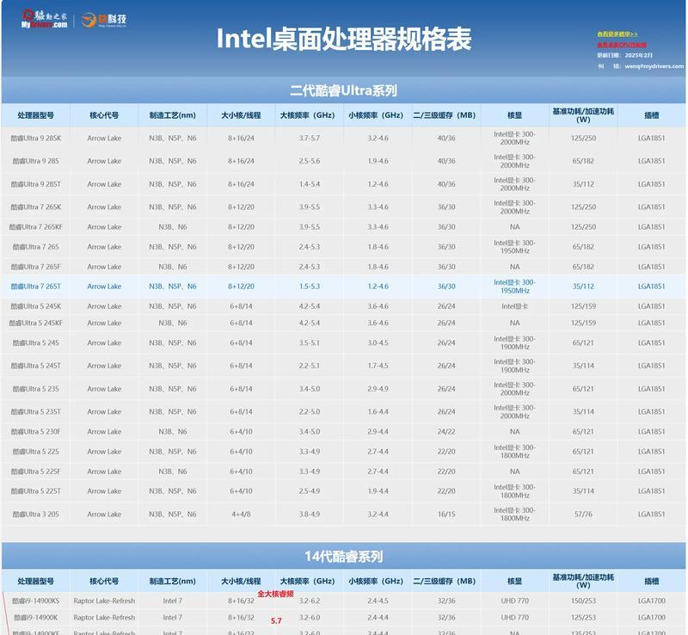Click the 2.9-4.9 small-core frequency cell
688x635 pixels.
coord(378,389)
